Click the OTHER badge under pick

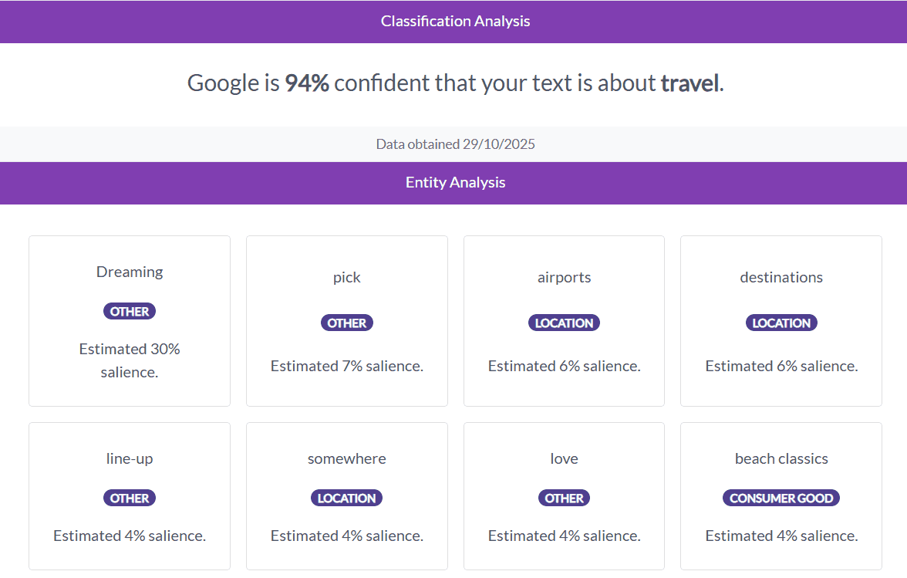click(x=347, y=323)
